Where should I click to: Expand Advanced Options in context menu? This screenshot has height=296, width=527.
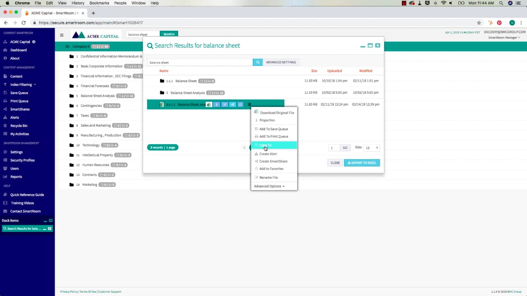pyautogui.click(x=269, y=186)
